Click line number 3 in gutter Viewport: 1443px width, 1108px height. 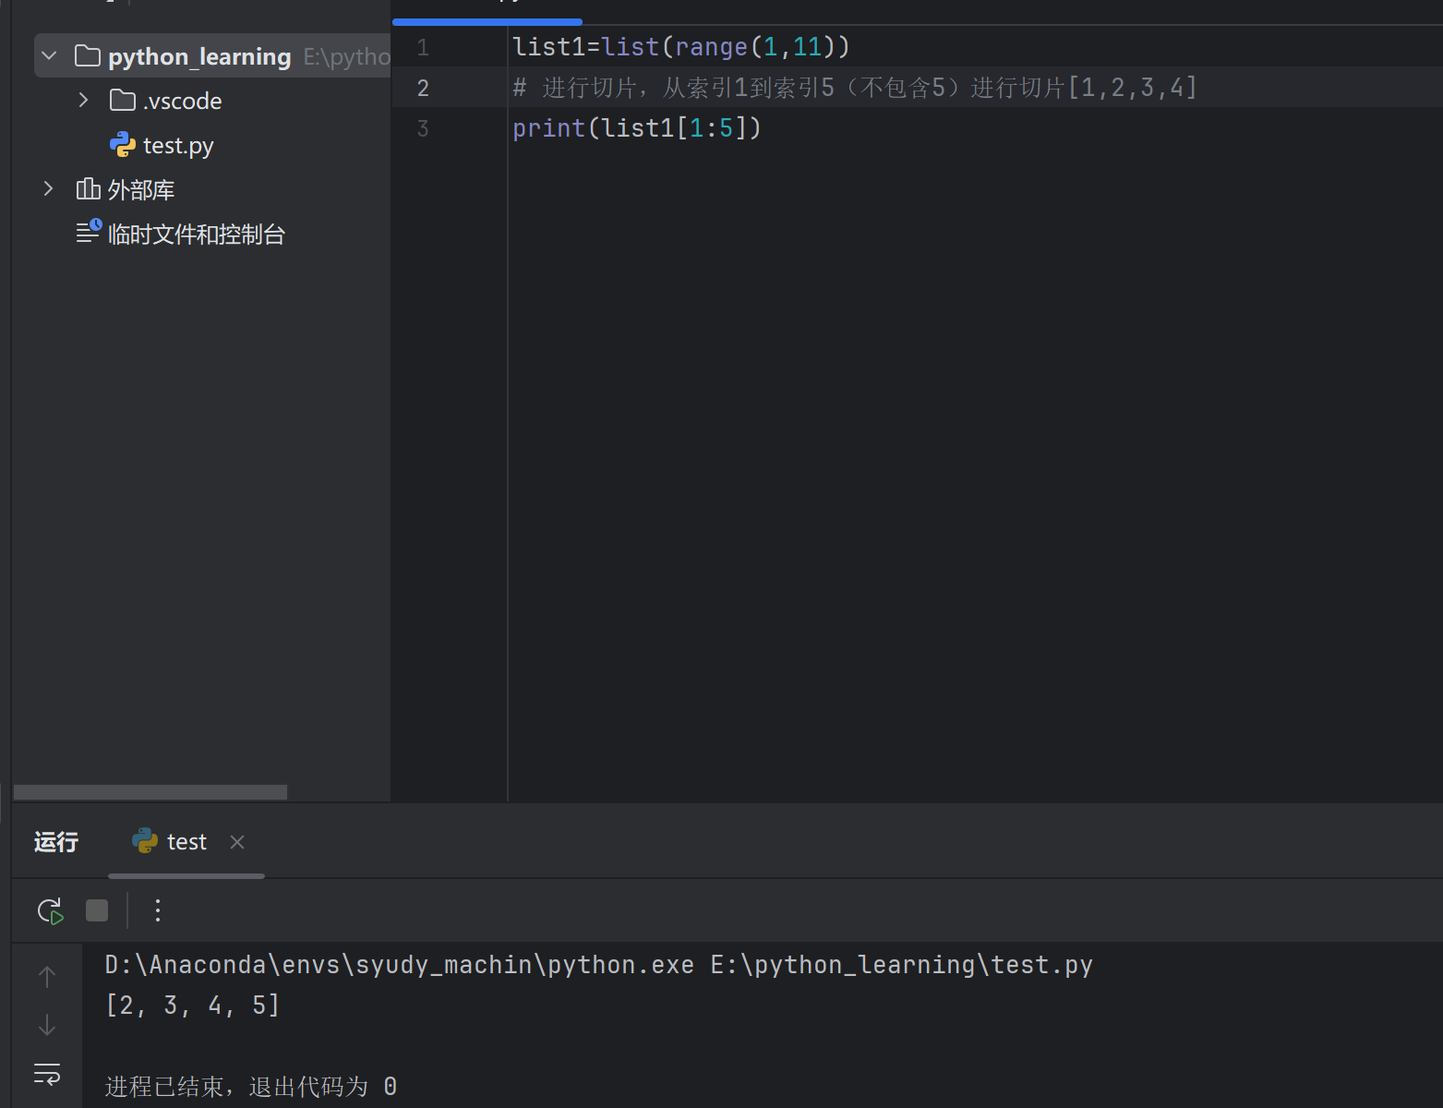click(x=423, y=128)
